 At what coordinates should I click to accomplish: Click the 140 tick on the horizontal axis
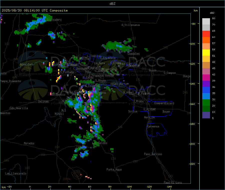click(169, 187)
